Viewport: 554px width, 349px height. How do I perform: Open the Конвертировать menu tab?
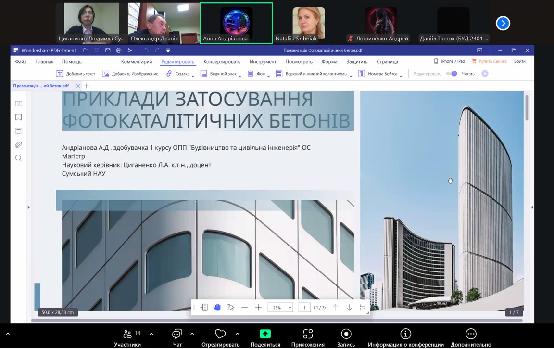222,62
